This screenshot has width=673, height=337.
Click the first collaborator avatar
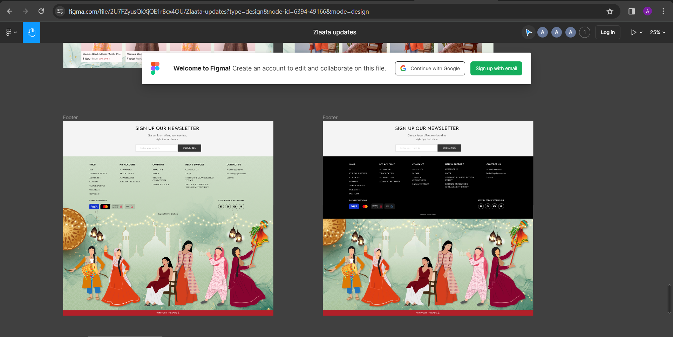pos(543,32)
